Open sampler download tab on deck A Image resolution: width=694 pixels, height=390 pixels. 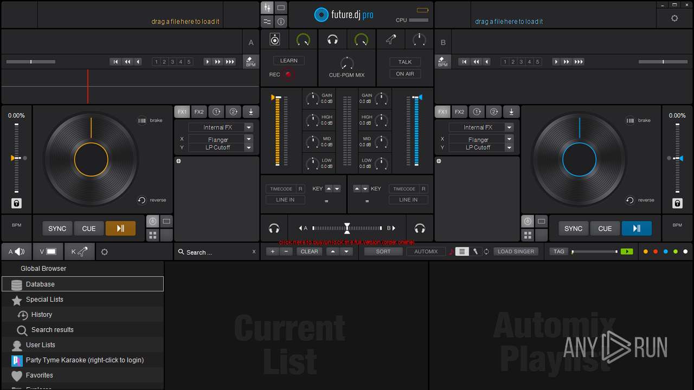(x=250, y=112)
